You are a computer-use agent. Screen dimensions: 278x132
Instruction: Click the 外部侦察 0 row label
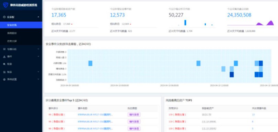coord(61,52)
